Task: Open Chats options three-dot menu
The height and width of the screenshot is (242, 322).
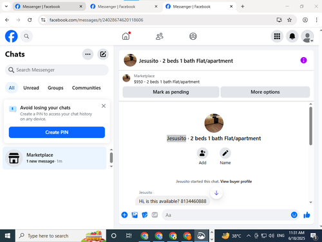Action: 88,54
